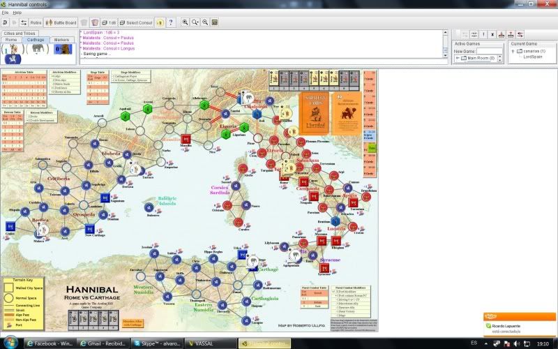Zoom out of the map

(205, 22)
